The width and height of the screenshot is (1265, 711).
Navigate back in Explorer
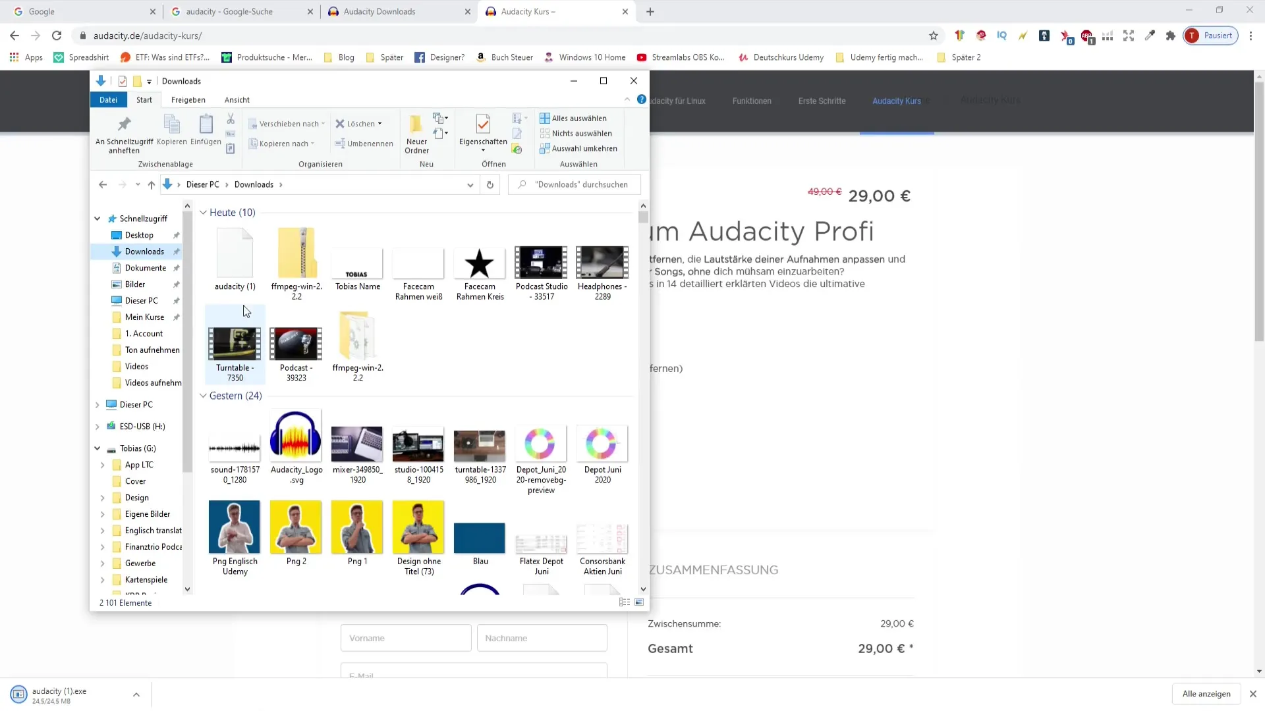coord(103,185)
